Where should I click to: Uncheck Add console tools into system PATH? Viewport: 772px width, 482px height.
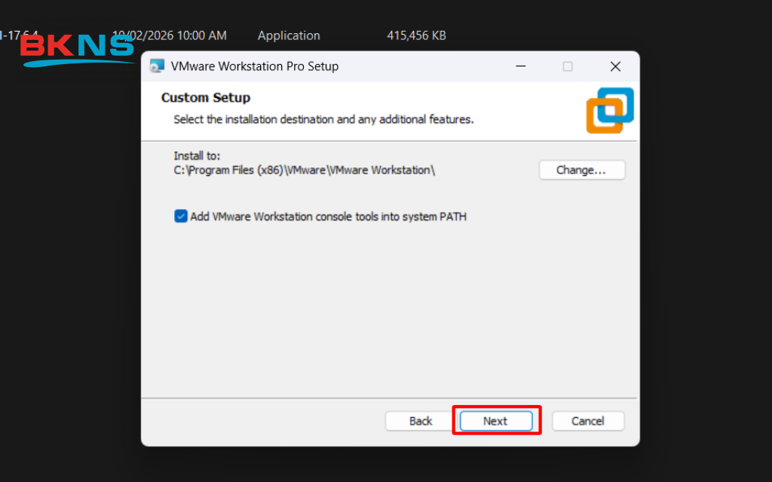tap(181, 216)
